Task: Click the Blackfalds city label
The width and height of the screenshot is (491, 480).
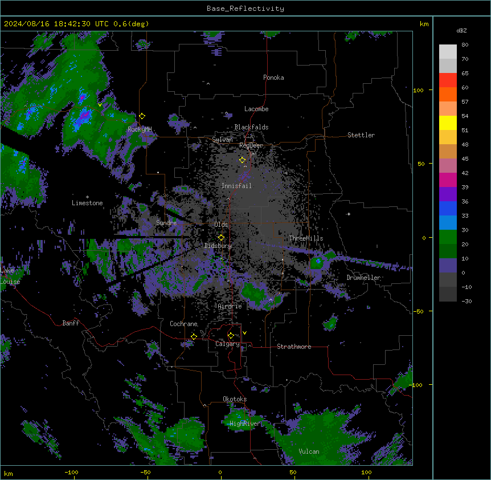Action: point(251,127)
